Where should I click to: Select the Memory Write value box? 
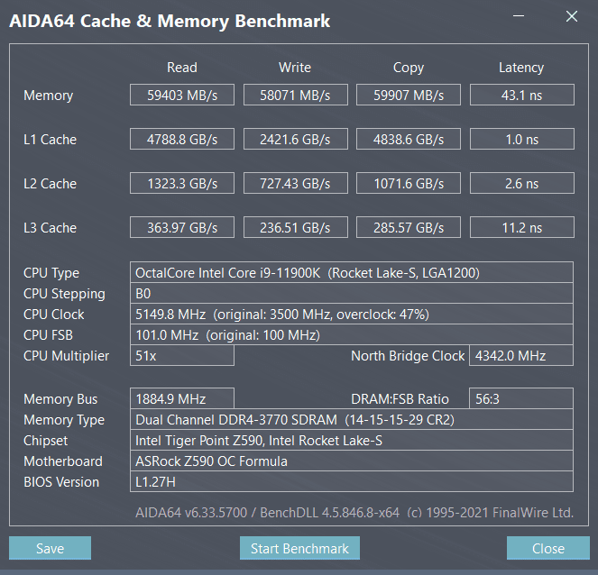coord(295,95)
